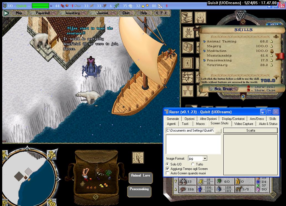Minimize backpack using its bottom diamond

96,197
